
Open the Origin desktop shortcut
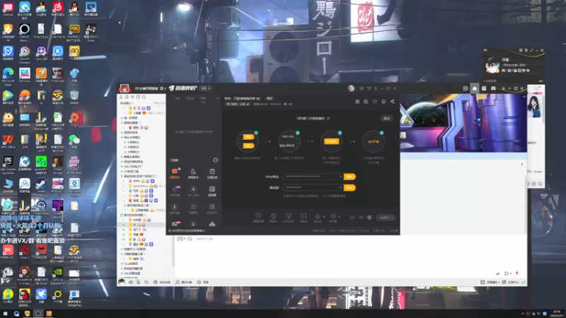pos(74,119)
